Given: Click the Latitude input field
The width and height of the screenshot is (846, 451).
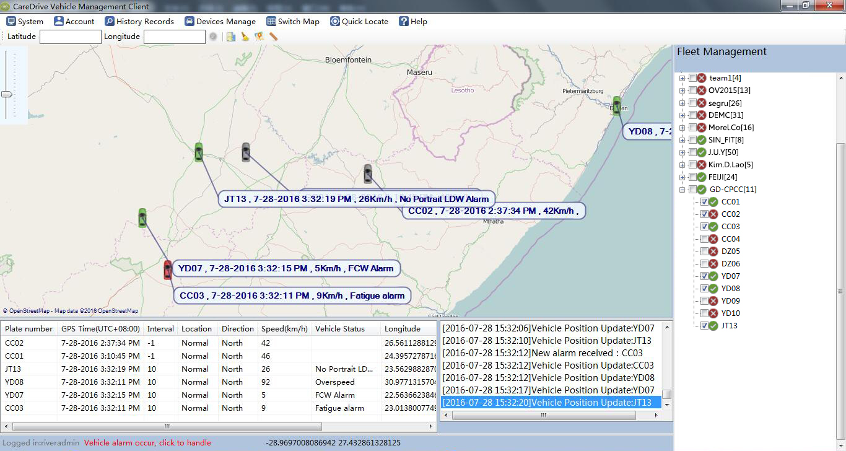Looking at the screenshot, I should 70,37.
